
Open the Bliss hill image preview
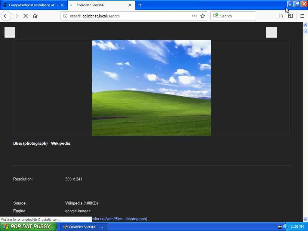152,88
